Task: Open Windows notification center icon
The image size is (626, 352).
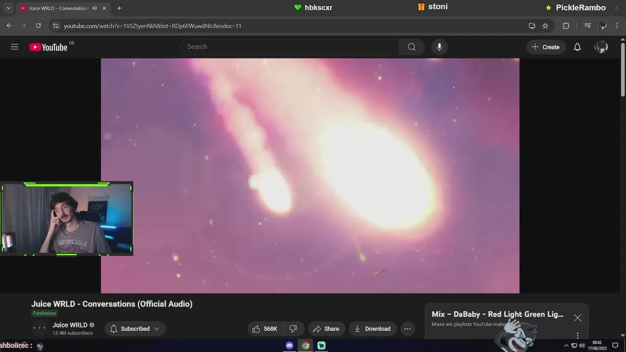Action: pos(615,346)
